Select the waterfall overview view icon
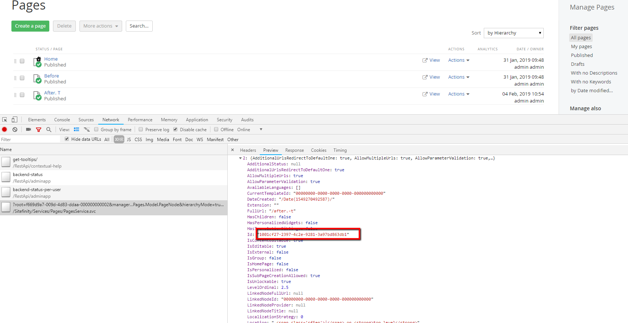Image resolution: width=628 pixels, height=323 pixels. [x=87, y=129]
